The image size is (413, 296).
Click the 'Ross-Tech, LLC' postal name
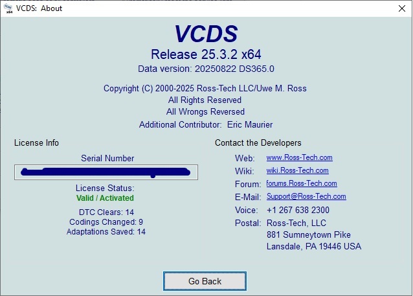pos(296,223)
